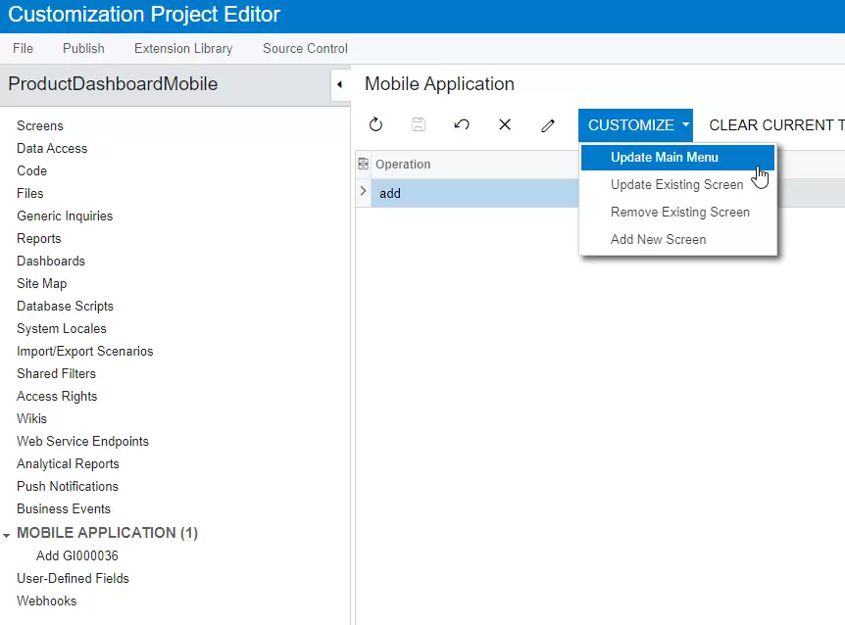Expand the 'add' row chevron
This screenshot has width=845, height=625.
click(364, 193)
